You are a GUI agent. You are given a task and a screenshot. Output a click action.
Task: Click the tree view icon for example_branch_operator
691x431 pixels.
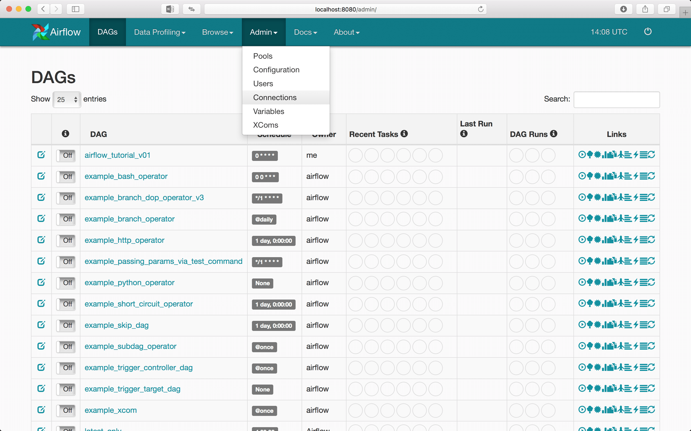click(588, 219)
